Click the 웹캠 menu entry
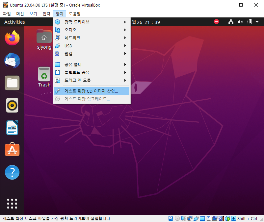The width and height of the screenshot is (264, 222). (92, 54)
